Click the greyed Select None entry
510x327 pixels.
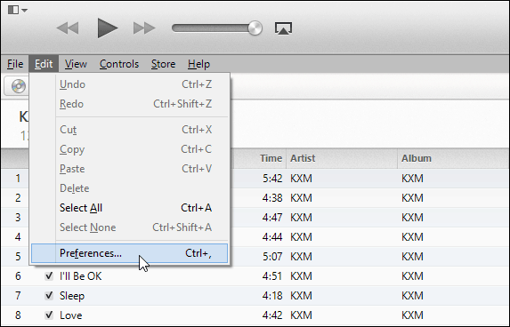[x=129, y=227]
